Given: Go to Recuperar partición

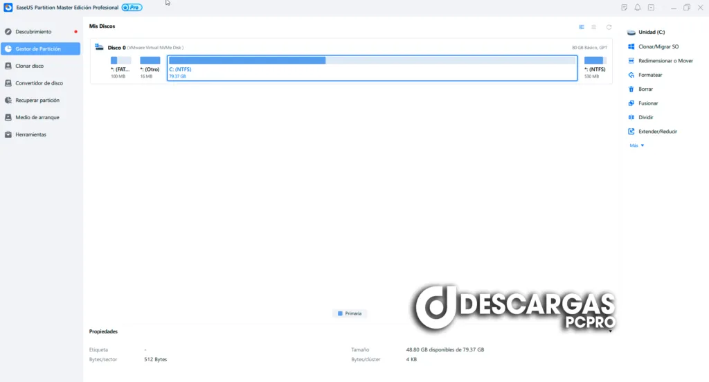Looking at the screenshot, I should [37, 101].
